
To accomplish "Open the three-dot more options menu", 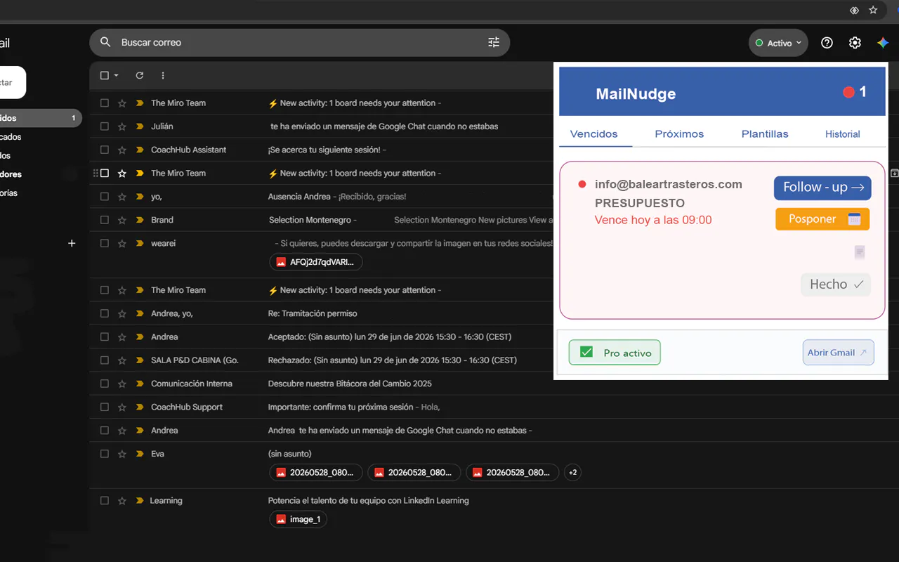I will click(163, 75).
